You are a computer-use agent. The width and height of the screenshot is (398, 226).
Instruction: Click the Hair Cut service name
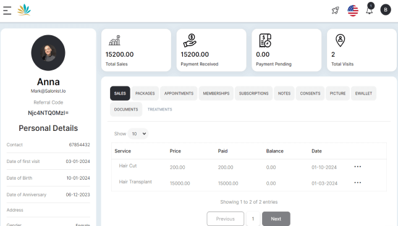click(128, 165)
